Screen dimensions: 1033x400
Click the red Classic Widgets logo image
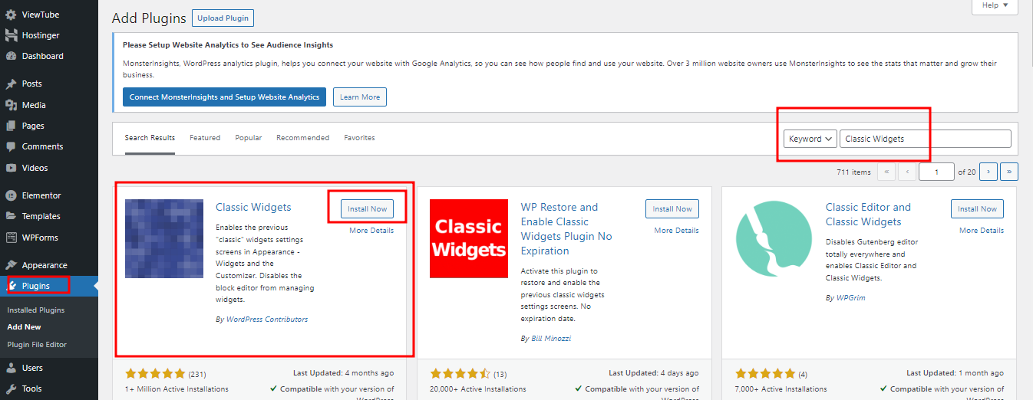(469, 238)
